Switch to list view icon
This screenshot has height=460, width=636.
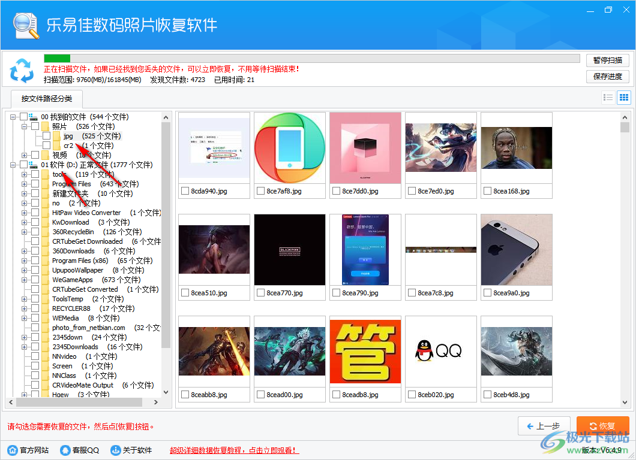(x=608, y=98)
